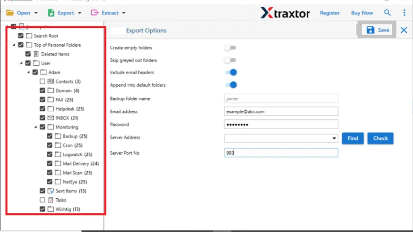Open search magnifier icon in header

coord(388,13)
